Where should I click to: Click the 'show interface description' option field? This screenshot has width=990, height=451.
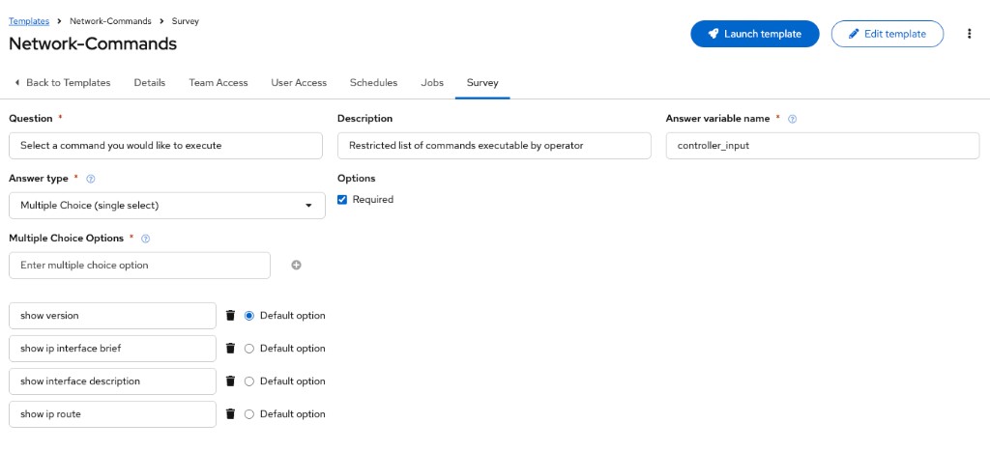click(x=112, y=381)
